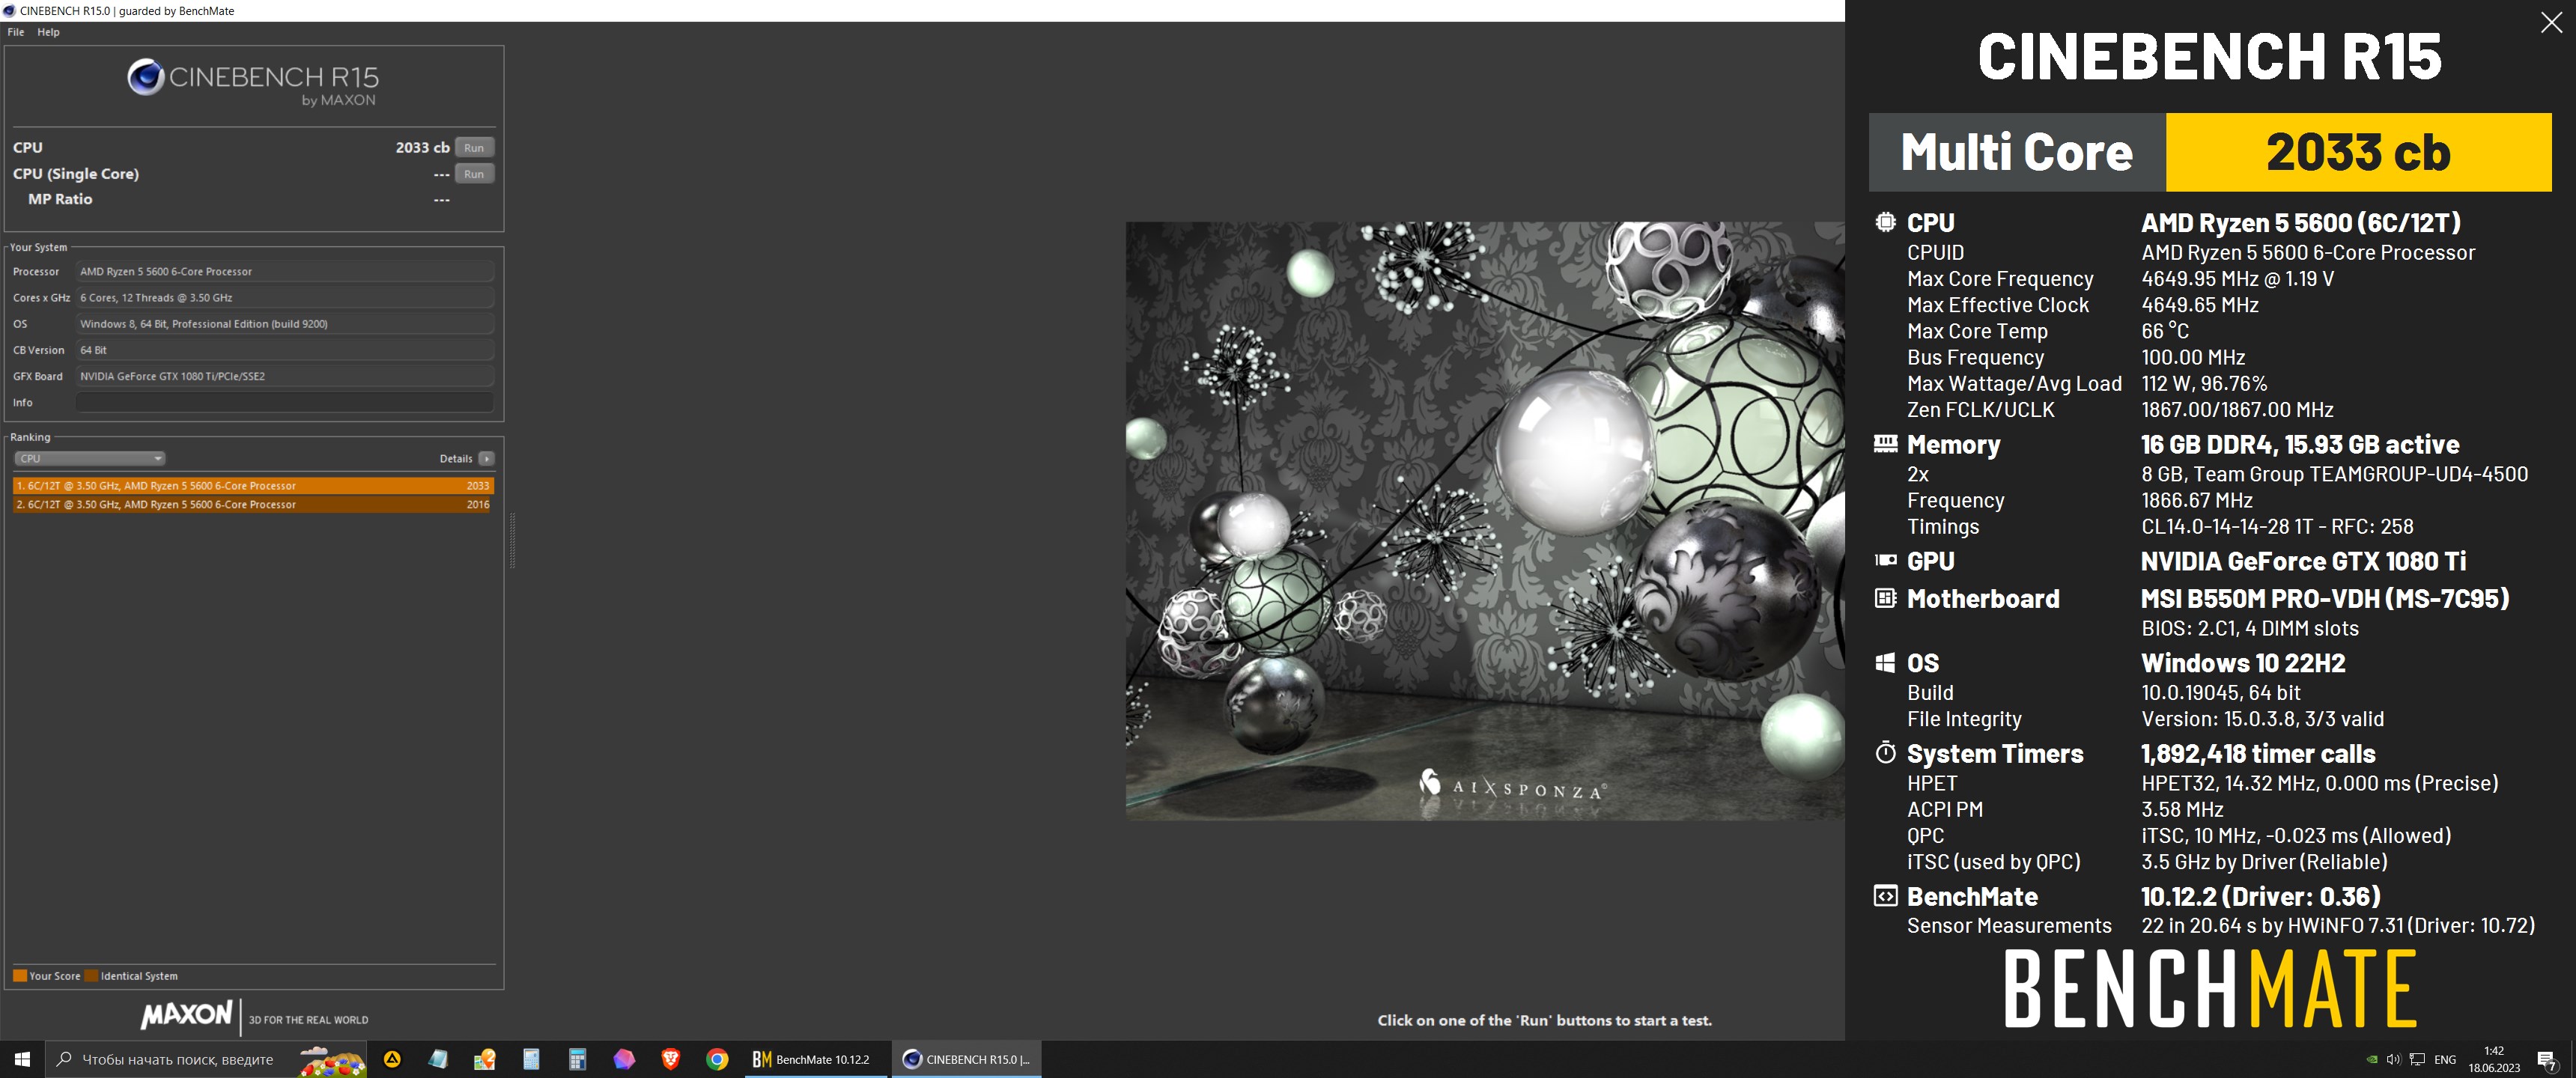Switch to CINEBENCH R15.0 taskbar window

[x=966, y=1059]
